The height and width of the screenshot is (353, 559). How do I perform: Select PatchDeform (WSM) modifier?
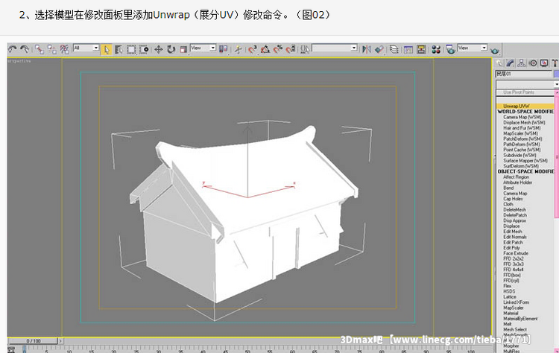(522, 139)
